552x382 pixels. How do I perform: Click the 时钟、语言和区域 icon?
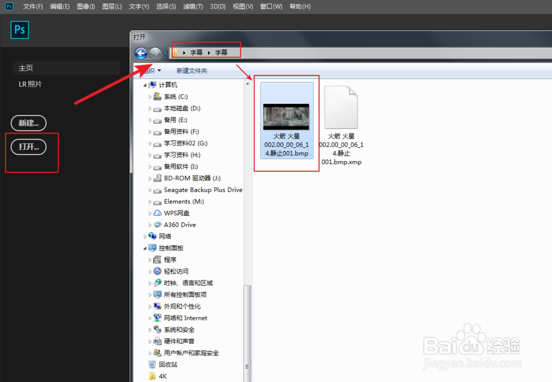point(157,283)
